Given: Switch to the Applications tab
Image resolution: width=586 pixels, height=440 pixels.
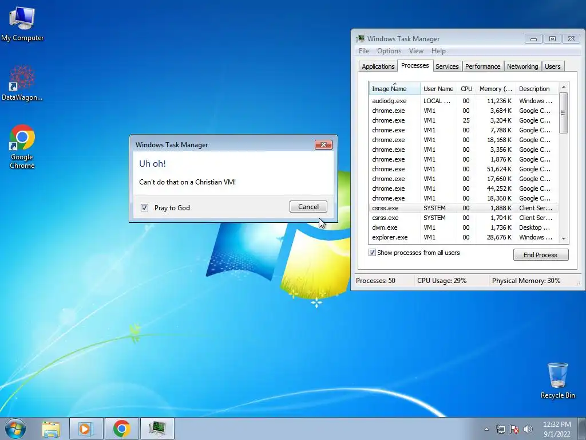Looking at the screenshot, I should (x=378, y=66).
